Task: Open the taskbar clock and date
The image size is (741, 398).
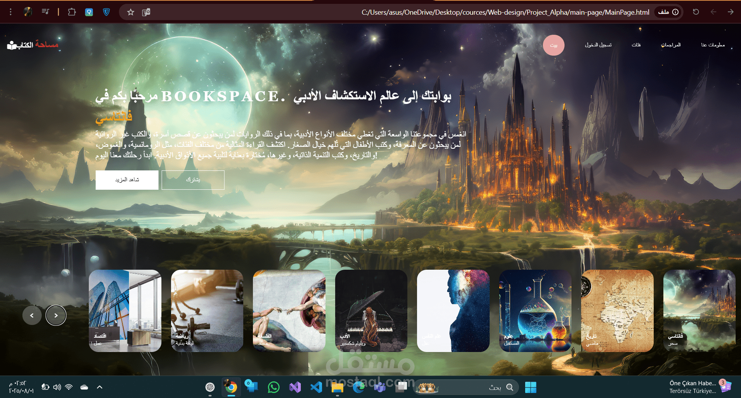Action: click(x=21, y=387)
